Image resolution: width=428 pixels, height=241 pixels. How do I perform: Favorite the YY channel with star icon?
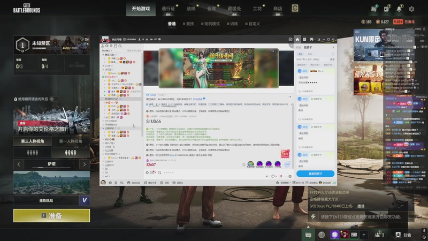point(147,39)
